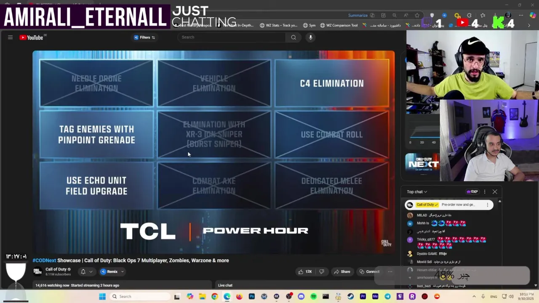
Task: Open the WZ Stats bookmark
Action: coord(278,25)
